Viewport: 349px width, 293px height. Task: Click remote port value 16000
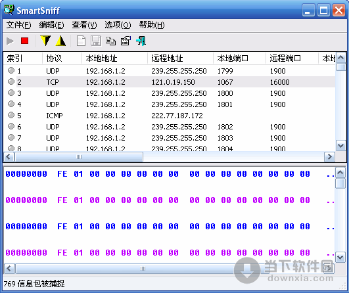pyautogui.click(x=280, y=82)
